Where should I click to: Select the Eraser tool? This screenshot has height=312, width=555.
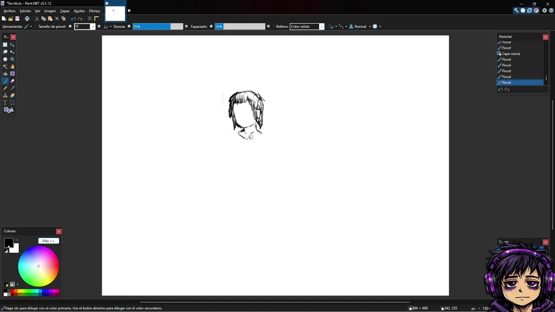coord(12,81)
